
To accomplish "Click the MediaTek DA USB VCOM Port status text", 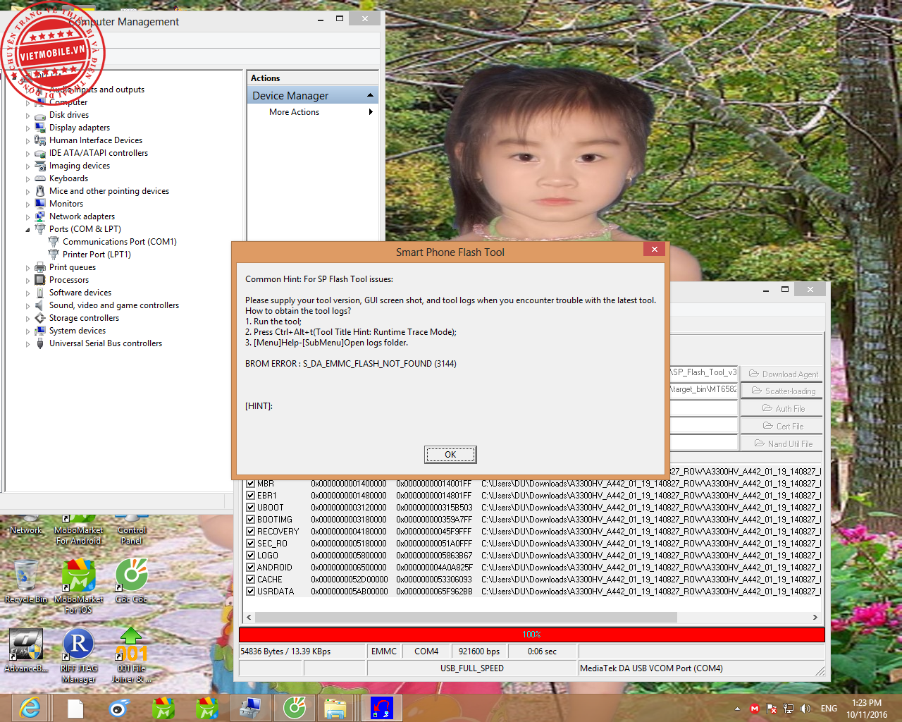I will 651,668.
